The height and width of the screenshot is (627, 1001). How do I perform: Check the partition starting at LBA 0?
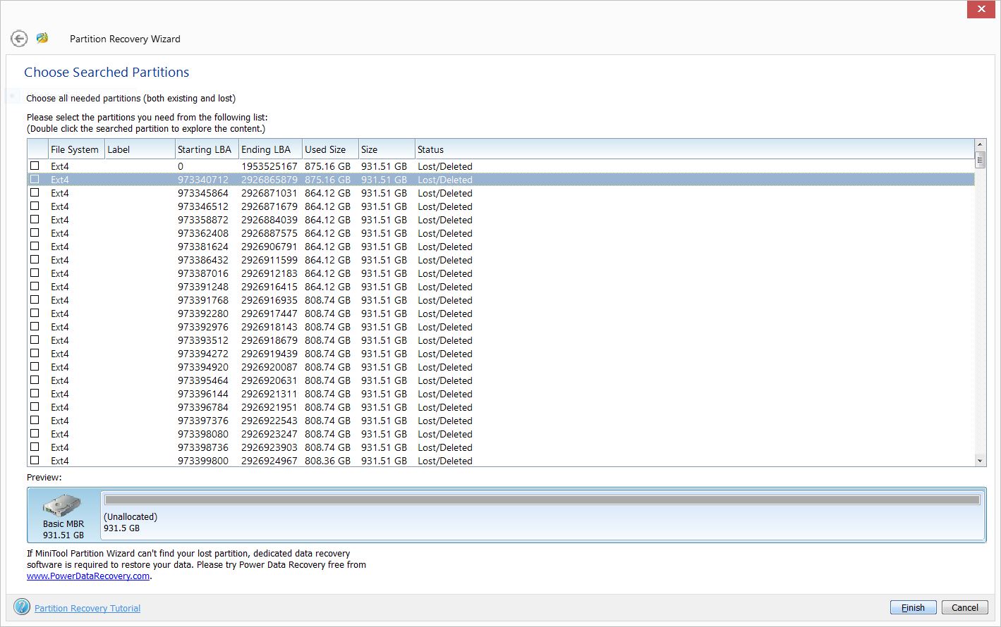(x=35, y=166)
